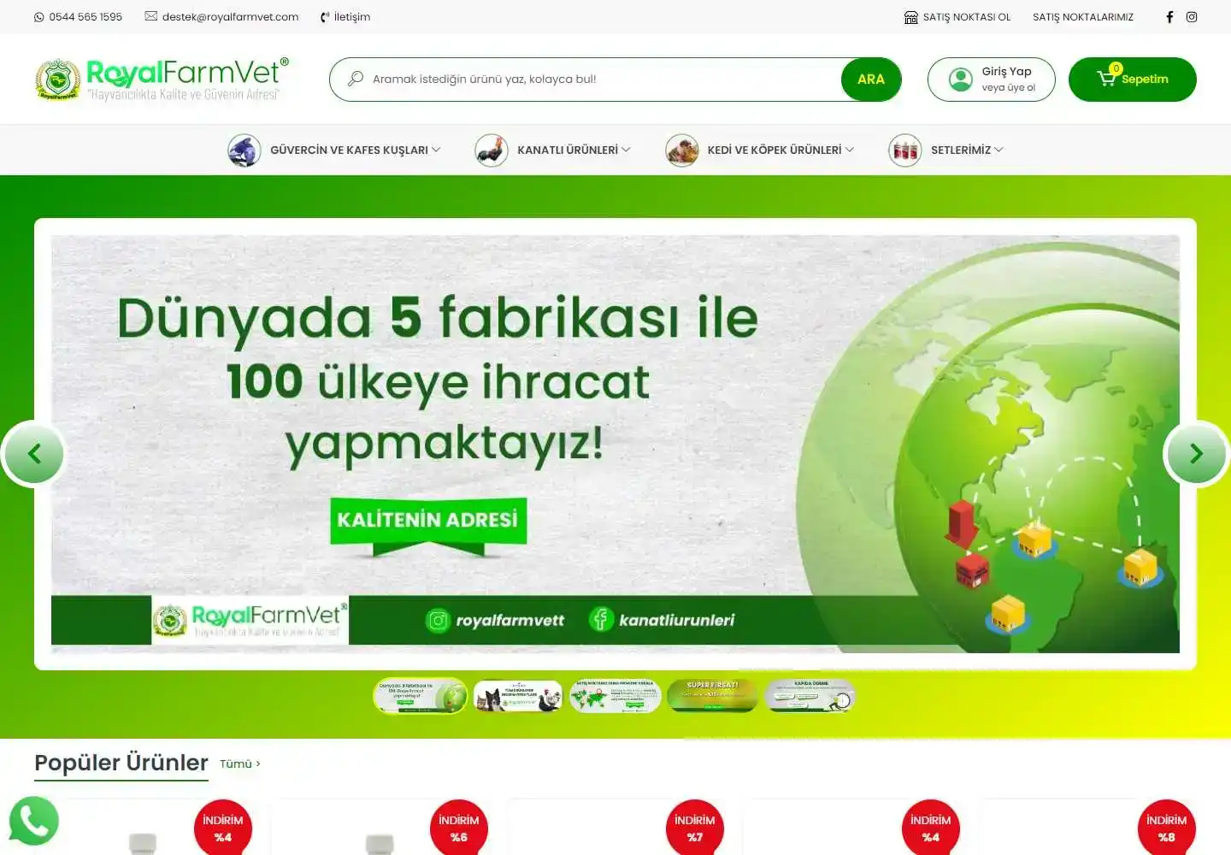Click the RoyalFarmVet header logo

[162, 80]
